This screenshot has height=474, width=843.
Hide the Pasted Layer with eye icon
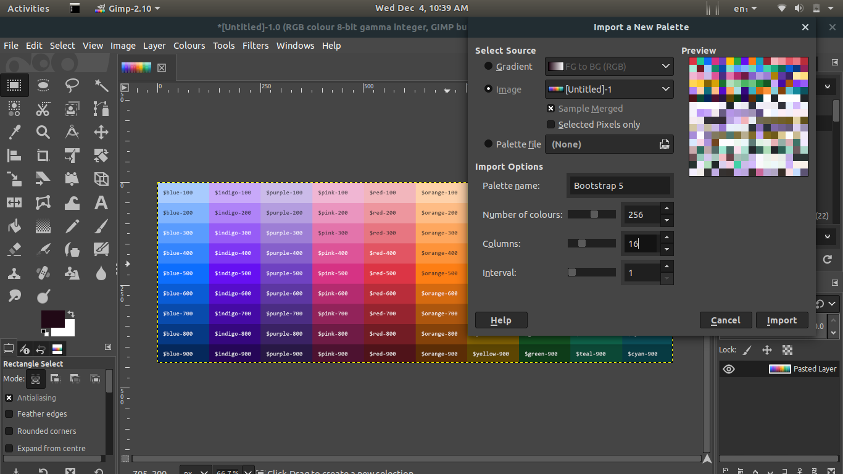[729, 369]
